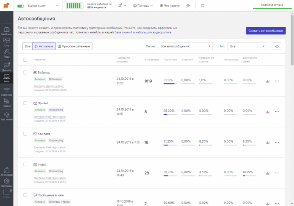Toggle the green switch beside Carrot quest

pos(21,6)
